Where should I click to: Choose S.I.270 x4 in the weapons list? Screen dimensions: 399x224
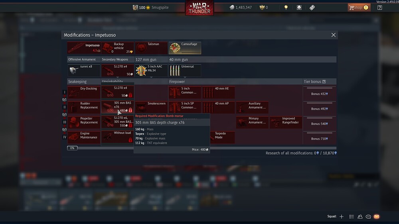pos(118,92)
